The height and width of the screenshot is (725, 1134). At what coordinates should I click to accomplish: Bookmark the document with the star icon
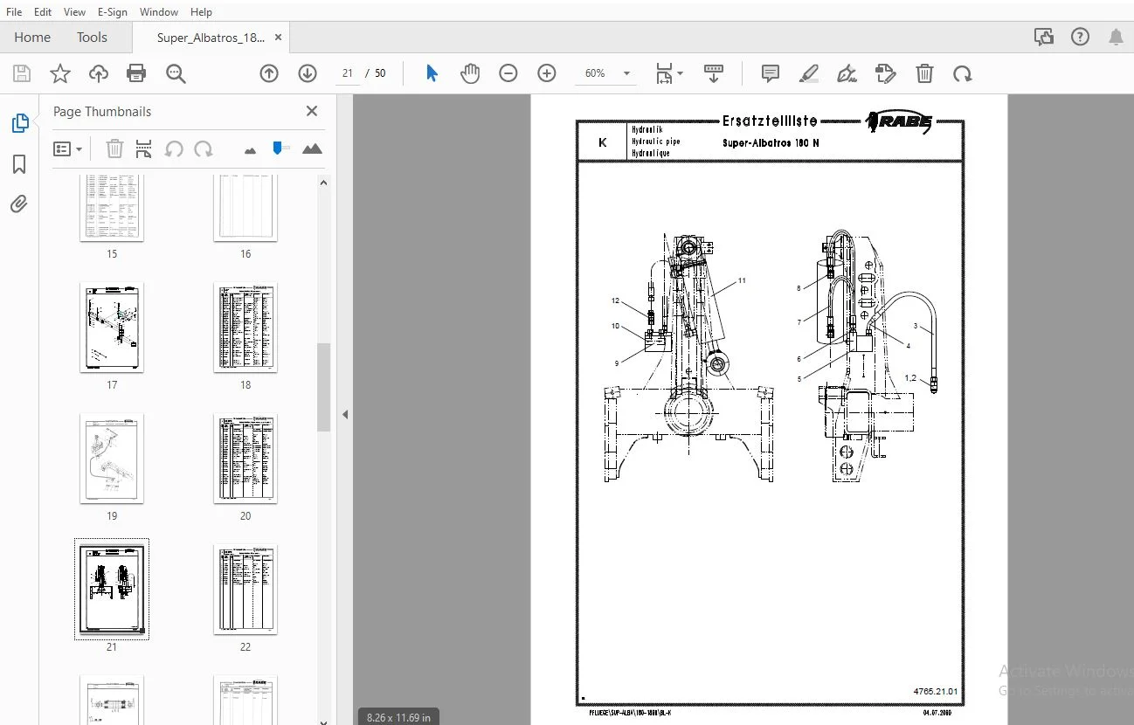tap(59, 74)
